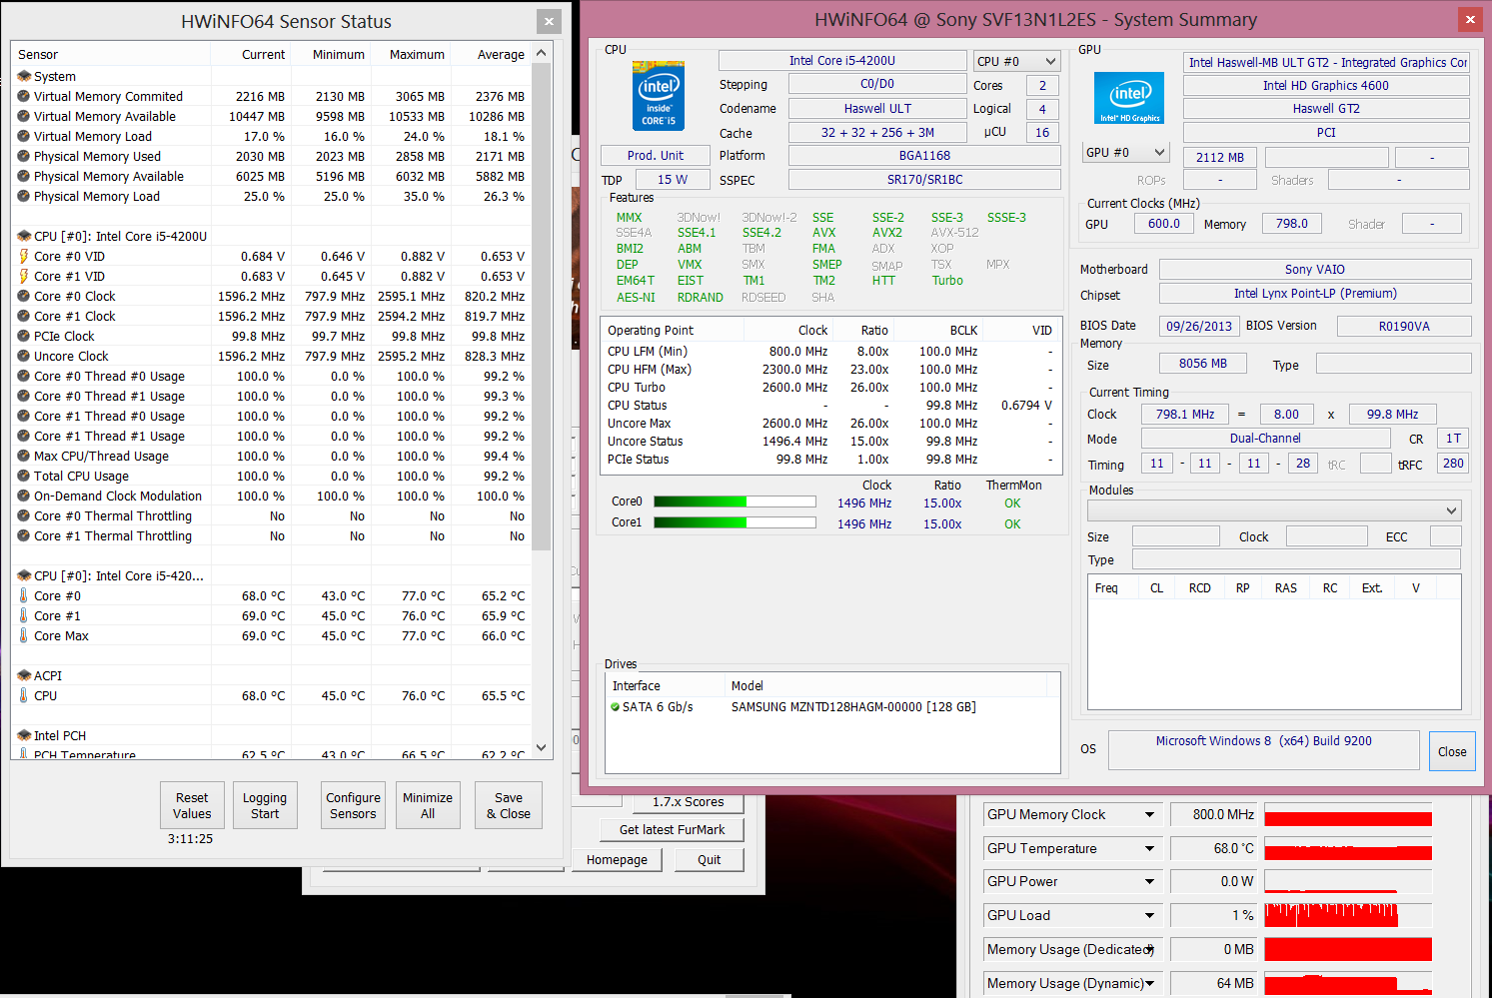Click the Homepage button in FurMark window

pos(617,860)
